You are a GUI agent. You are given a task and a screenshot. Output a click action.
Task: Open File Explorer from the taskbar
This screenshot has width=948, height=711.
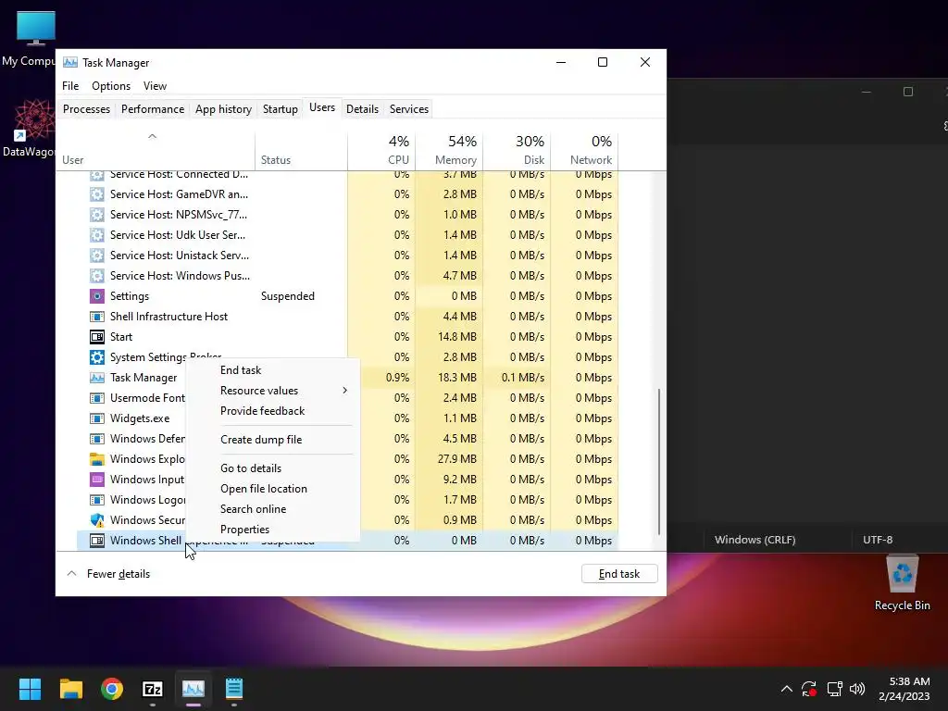(70, 689)
